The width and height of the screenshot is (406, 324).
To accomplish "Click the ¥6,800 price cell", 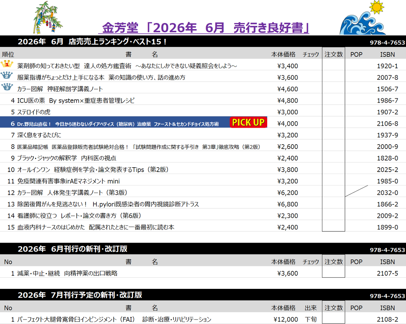I will 288,204.
